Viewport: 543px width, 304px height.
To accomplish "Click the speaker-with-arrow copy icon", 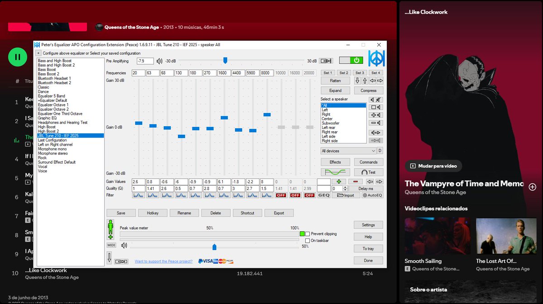I will coord(376,133).
